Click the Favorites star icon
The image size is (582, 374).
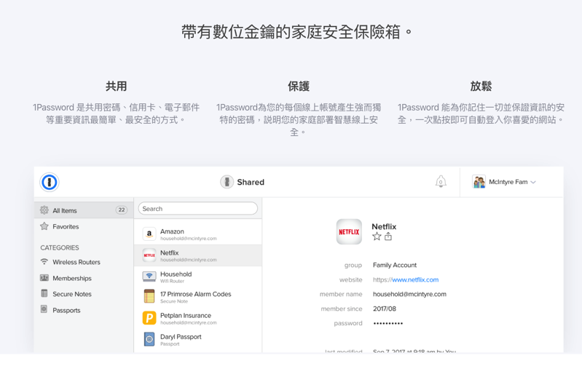click(44, 226)
